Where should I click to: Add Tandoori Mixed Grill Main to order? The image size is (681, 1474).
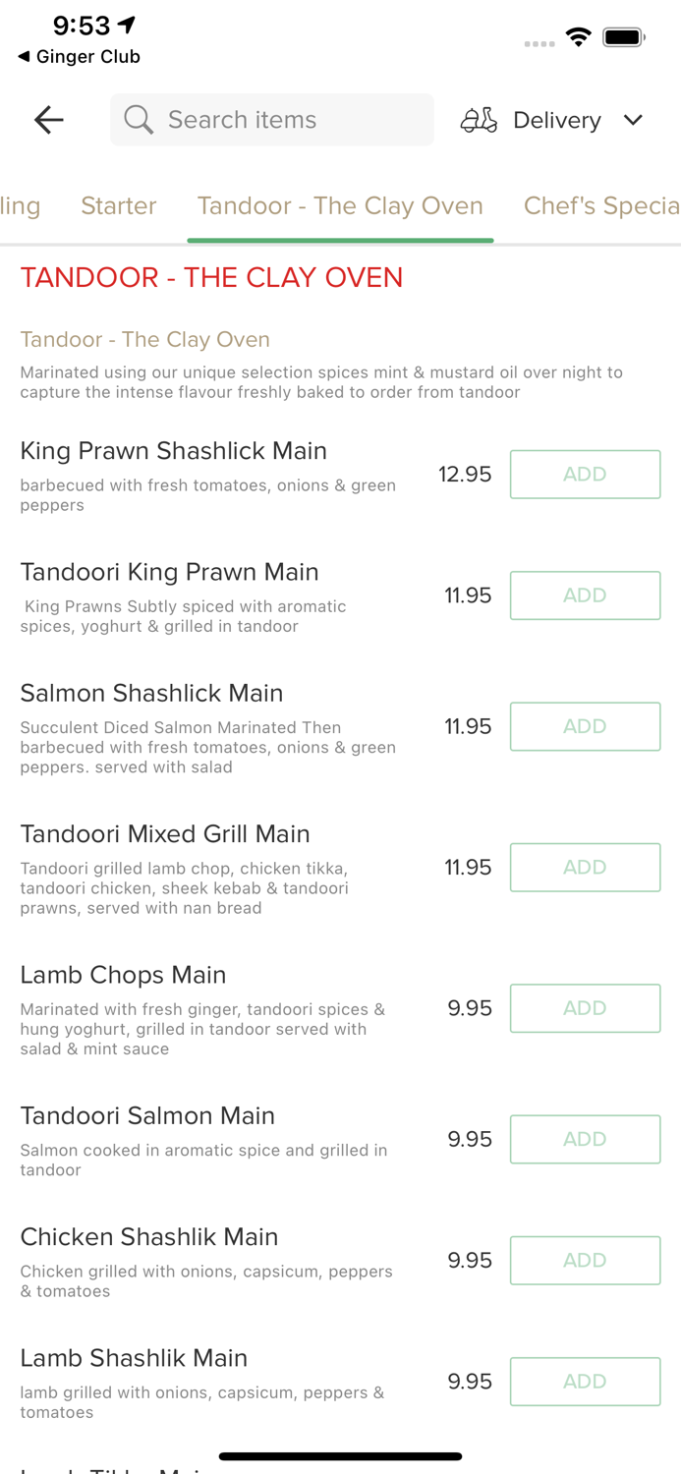pyautogui.click(x=585, y=867)
